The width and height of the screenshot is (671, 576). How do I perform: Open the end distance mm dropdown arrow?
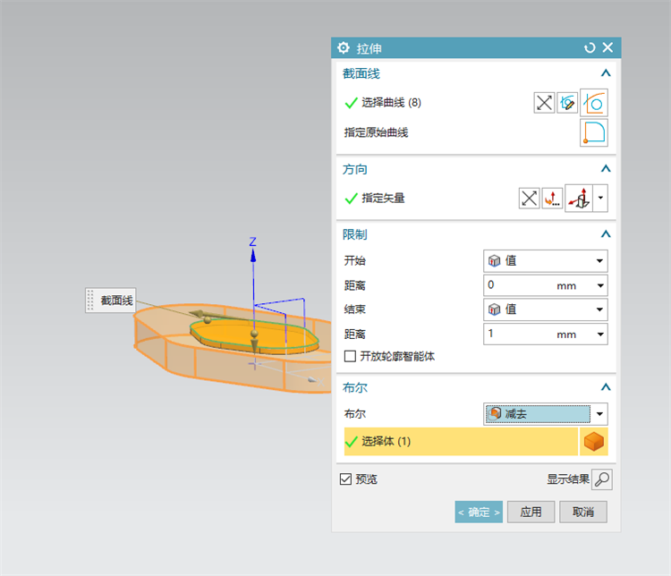pos(600,335)
